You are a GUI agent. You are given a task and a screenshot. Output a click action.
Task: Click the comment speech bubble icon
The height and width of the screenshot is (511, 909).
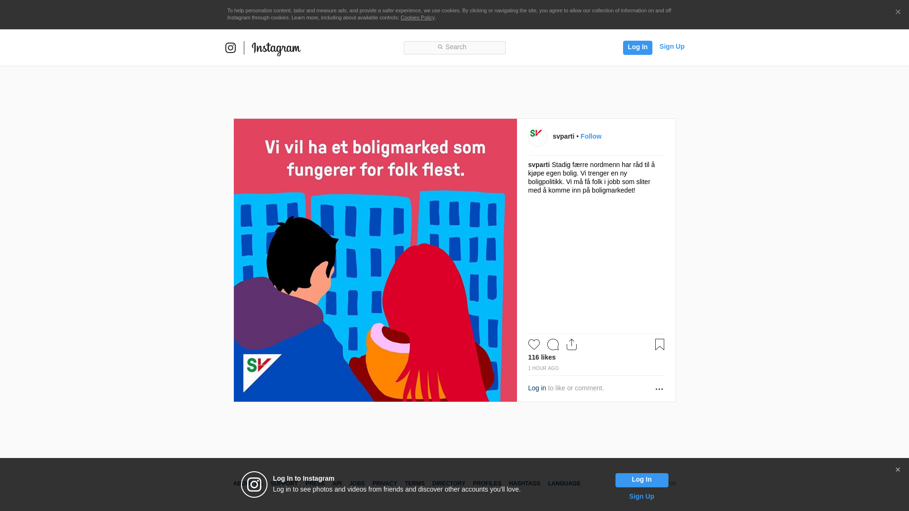point(553,344)
